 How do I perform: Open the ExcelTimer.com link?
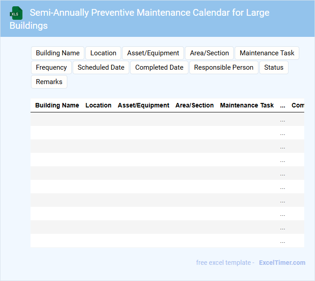coord(282,263)
